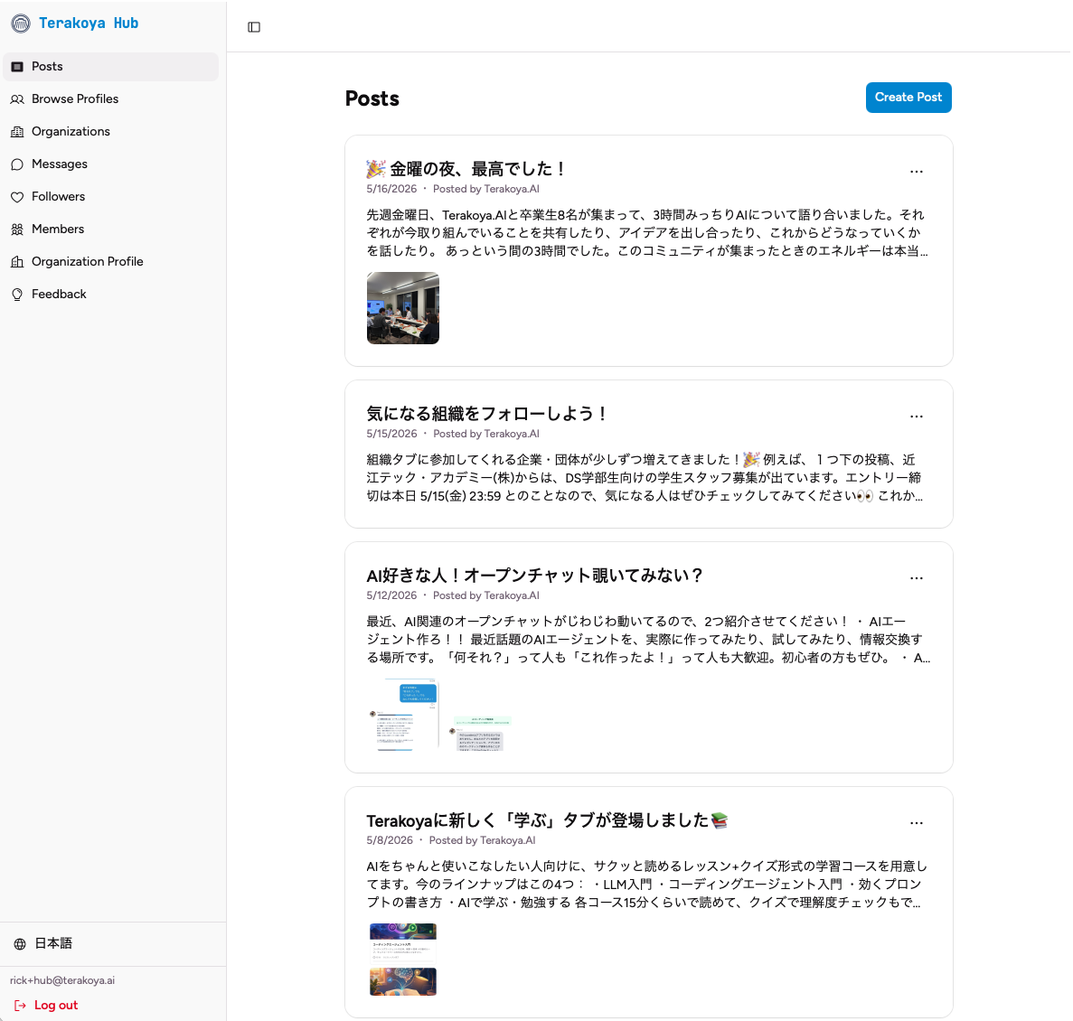This screenshot has height=1021, width=1073.
Task: Click body text starting 最近、AI関連のオープンチャット
Action: pyautogui.click(x=648, y=640)
